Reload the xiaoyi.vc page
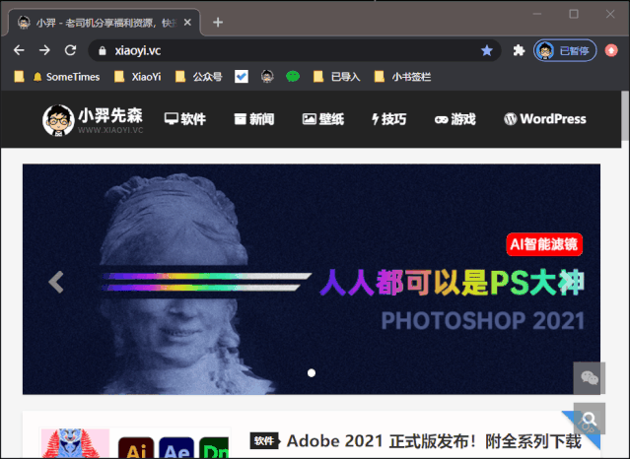 tap(70, 50)
